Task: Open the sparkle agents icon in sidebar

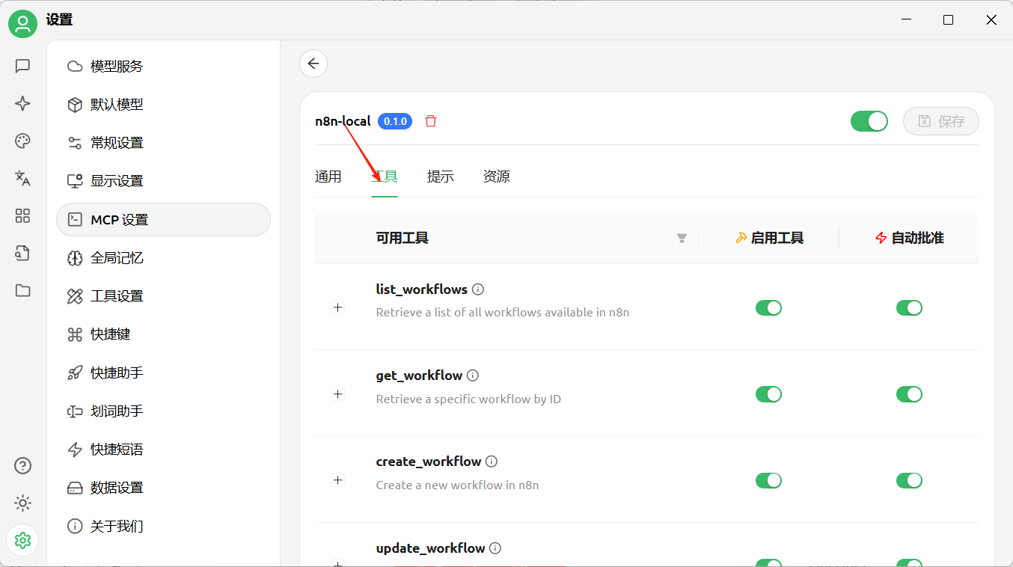Action: click(22, 104)
